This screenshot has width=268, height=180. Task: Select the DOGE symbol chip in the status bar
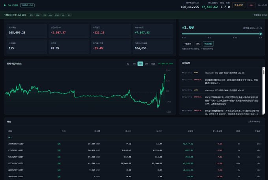coord(37,15)
